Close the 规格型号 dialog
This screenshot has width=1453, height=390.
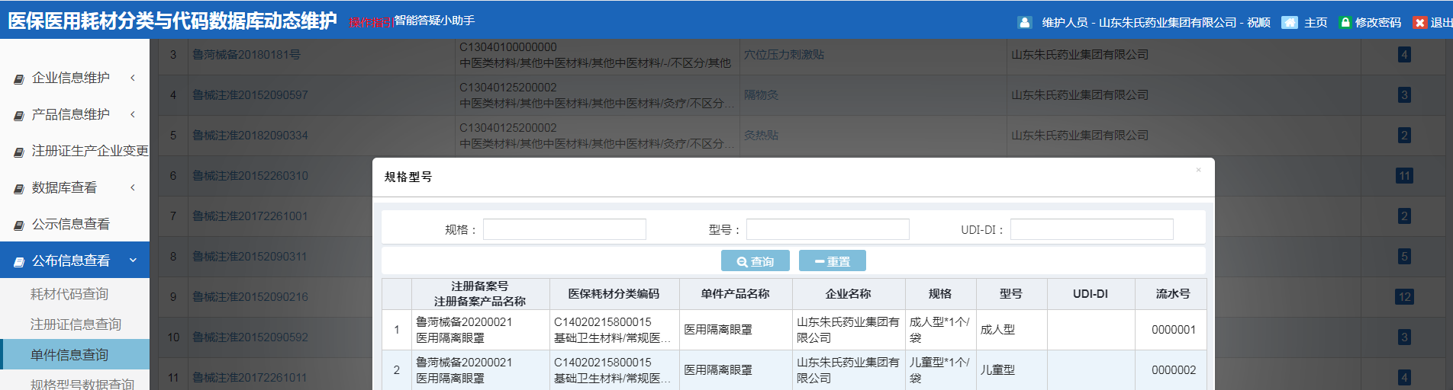[x=1198, y=170]
